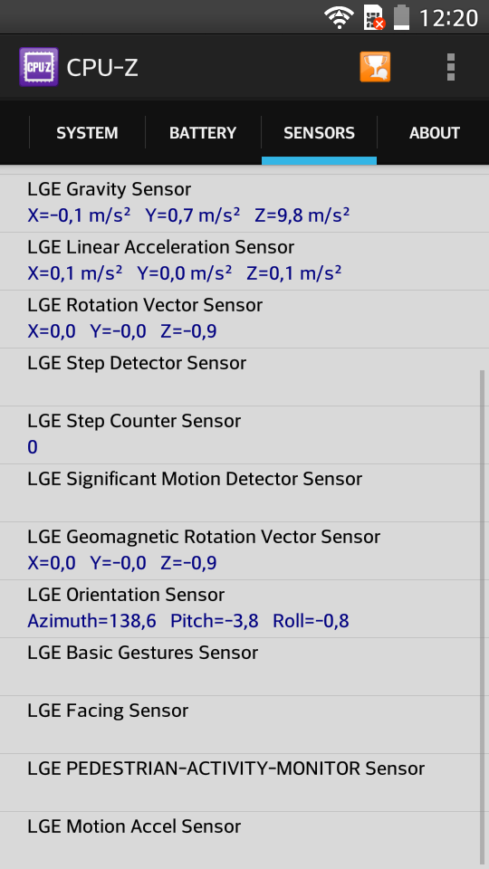Select the LGE Gravity Sensor row
The image size is (489, 869).
244,203
